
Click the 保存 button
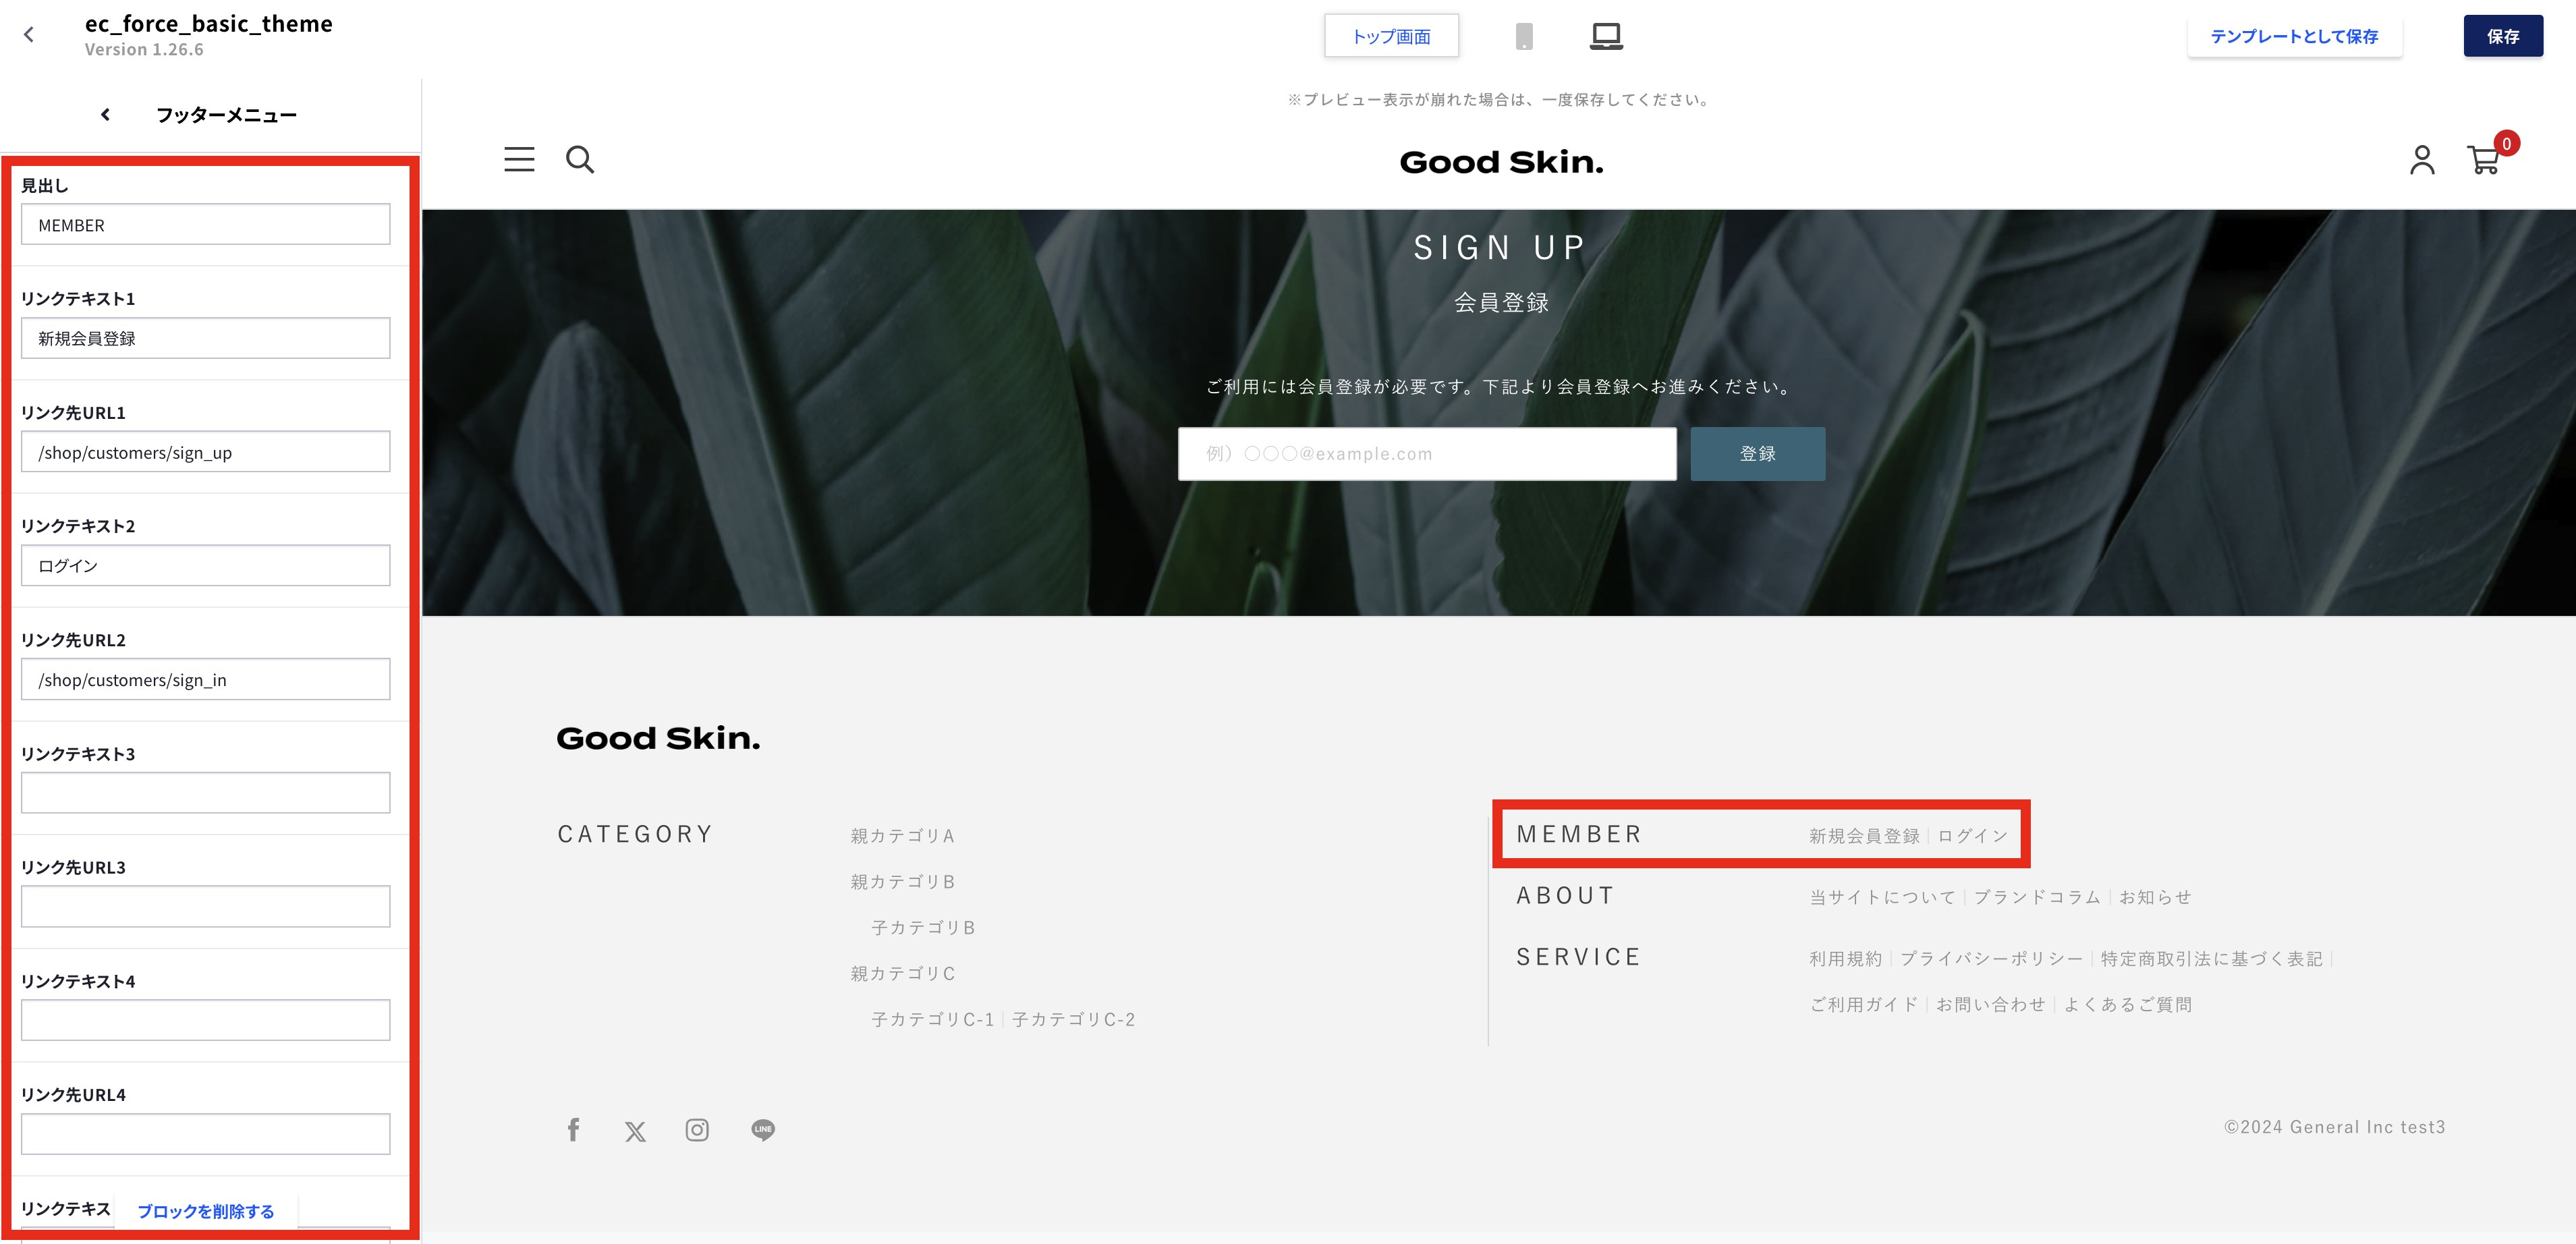pos(2503,36)
